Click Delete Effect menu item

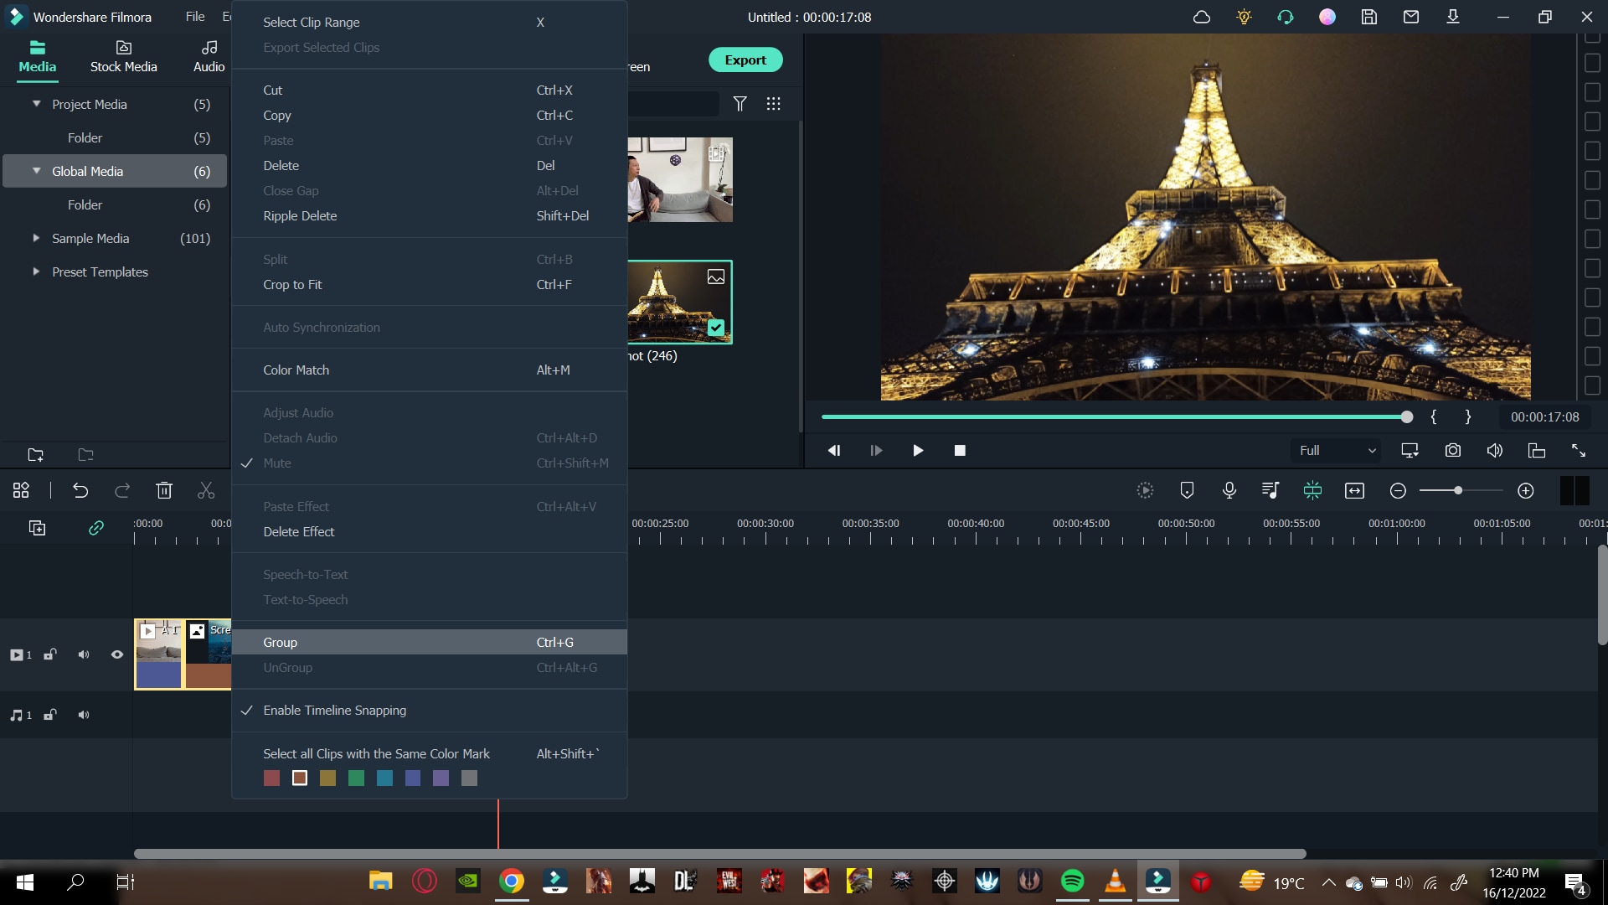point(298,531)
